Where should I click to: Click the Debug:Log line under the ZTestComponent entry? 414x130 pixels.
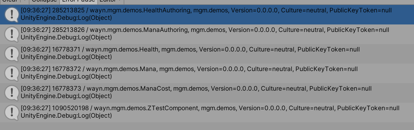66,116
